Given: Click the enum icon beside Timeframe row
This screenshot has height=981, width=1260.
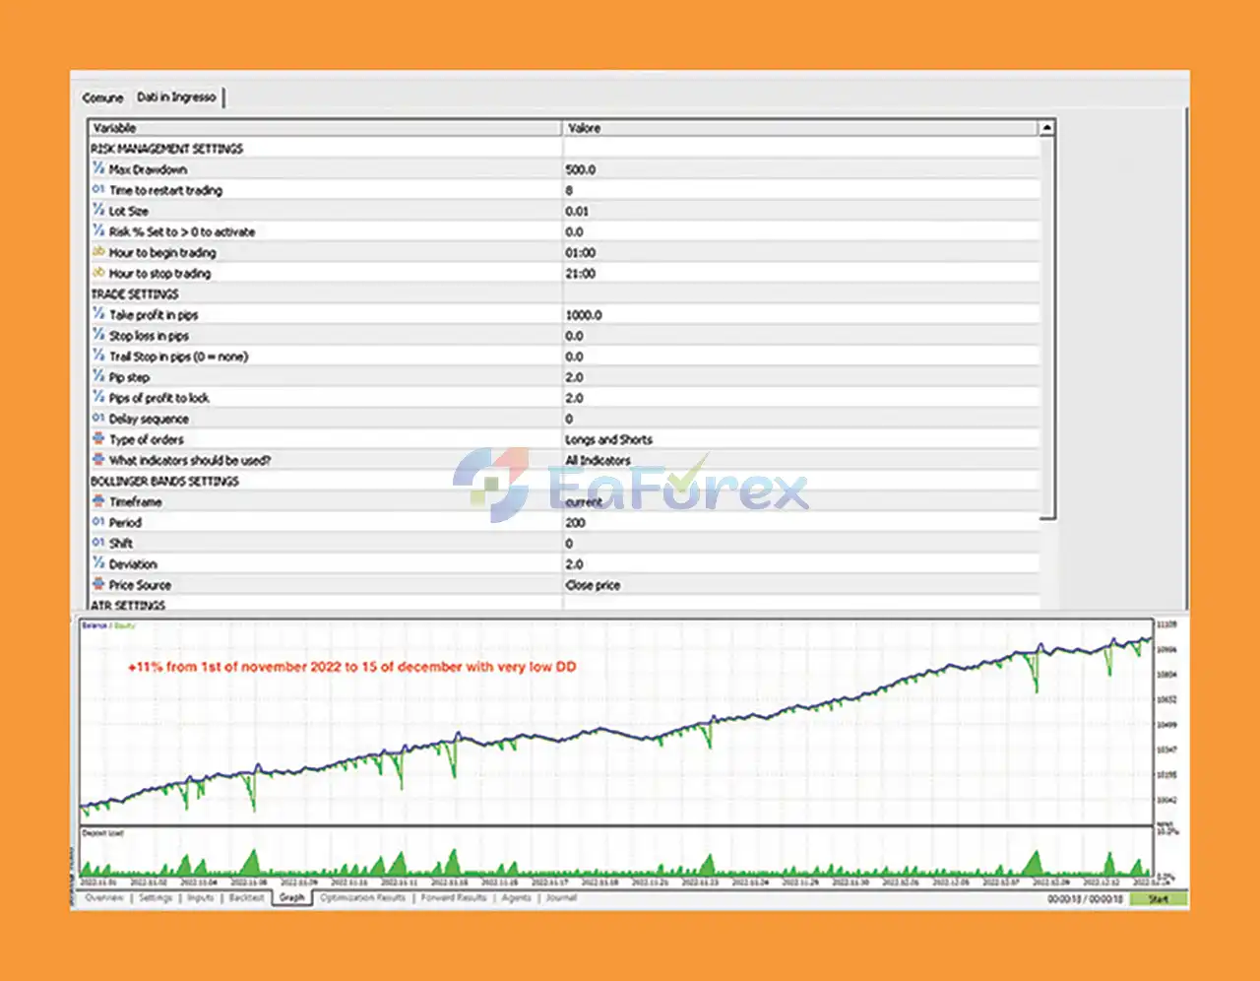Looking at the screenshot, I should click(x=98, y=500).
